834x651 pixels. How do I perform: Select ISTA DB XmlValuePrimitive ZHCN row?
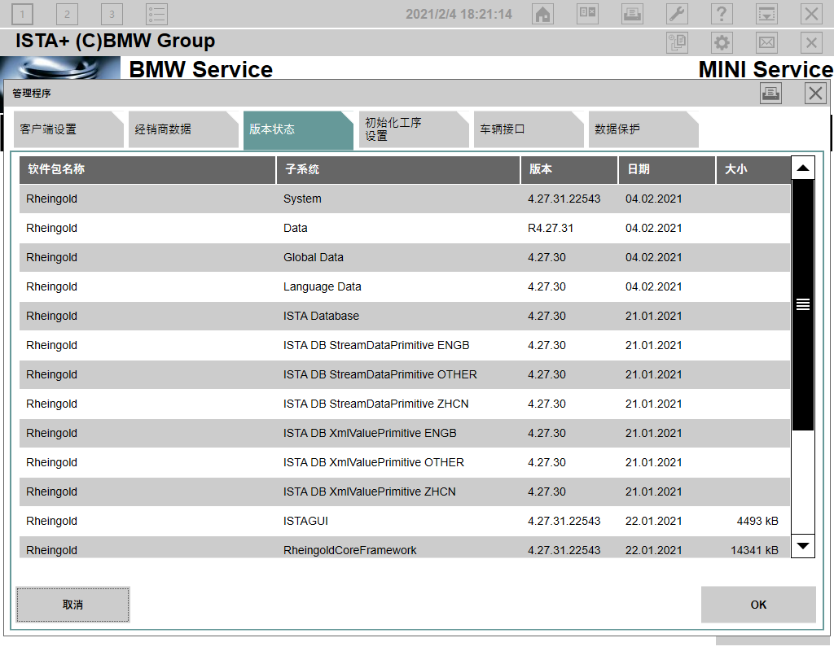pos(405,491)
